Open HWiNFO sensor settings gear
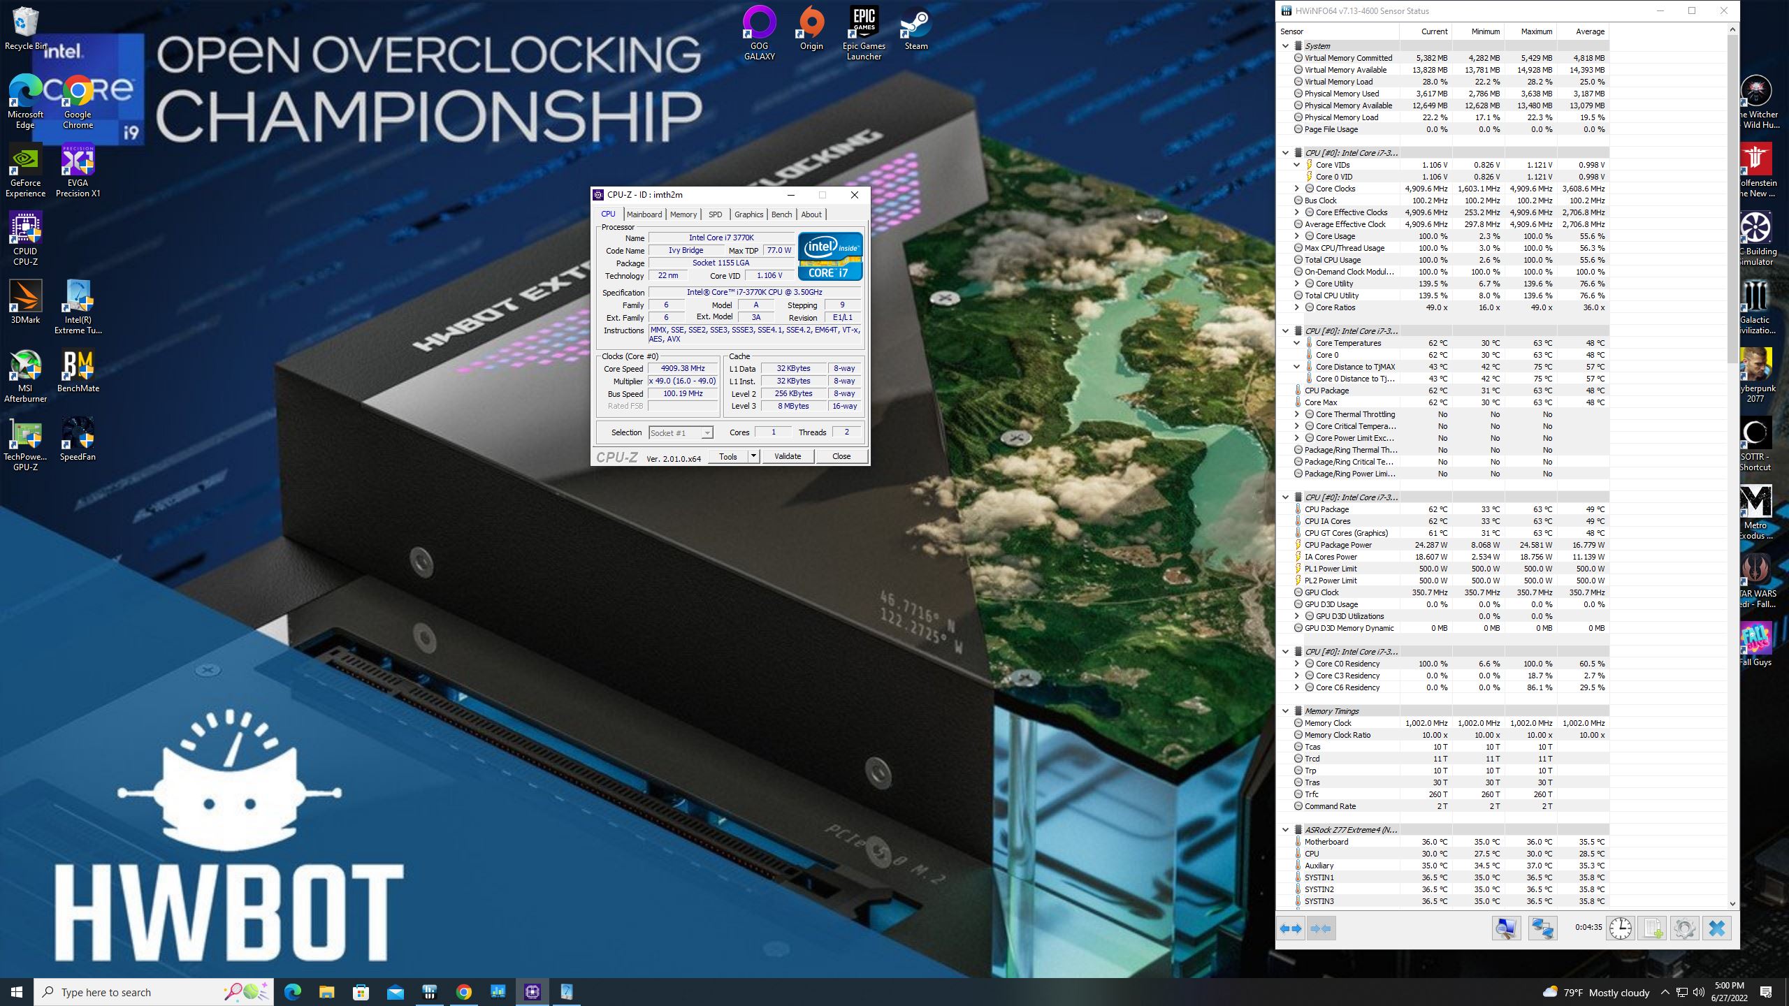This screenshot has width=1789, height=1006. point(1684,928)
